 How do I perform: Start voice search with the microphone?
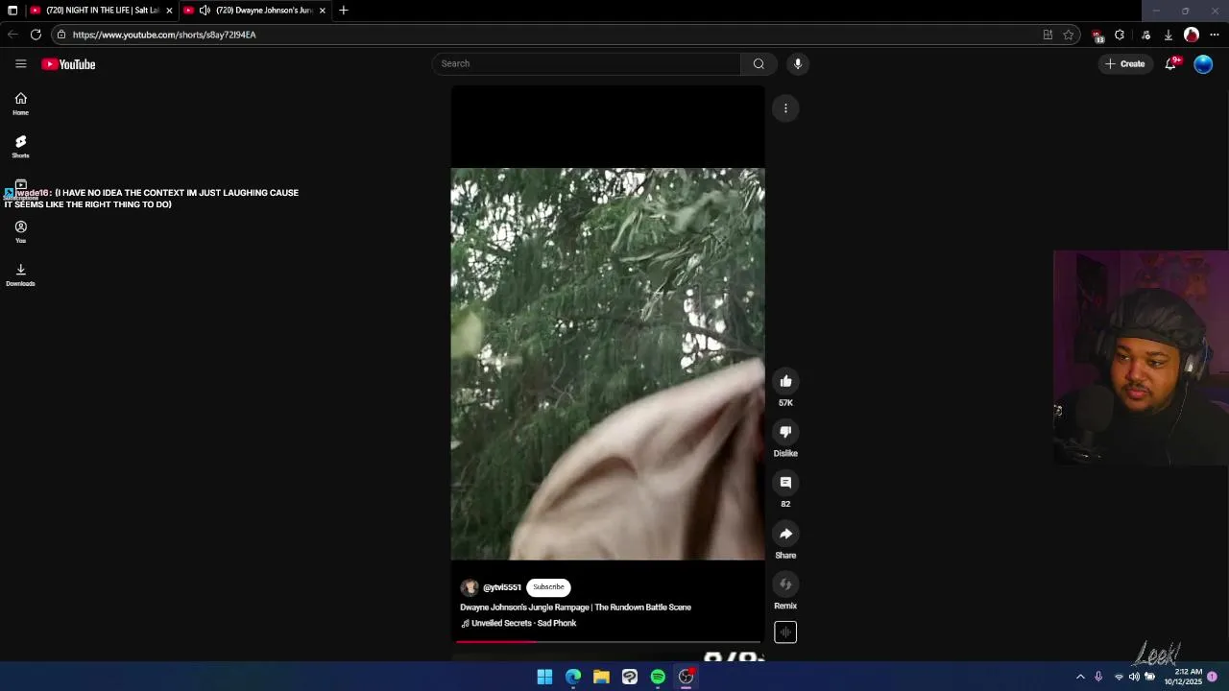tap(797, 63)
